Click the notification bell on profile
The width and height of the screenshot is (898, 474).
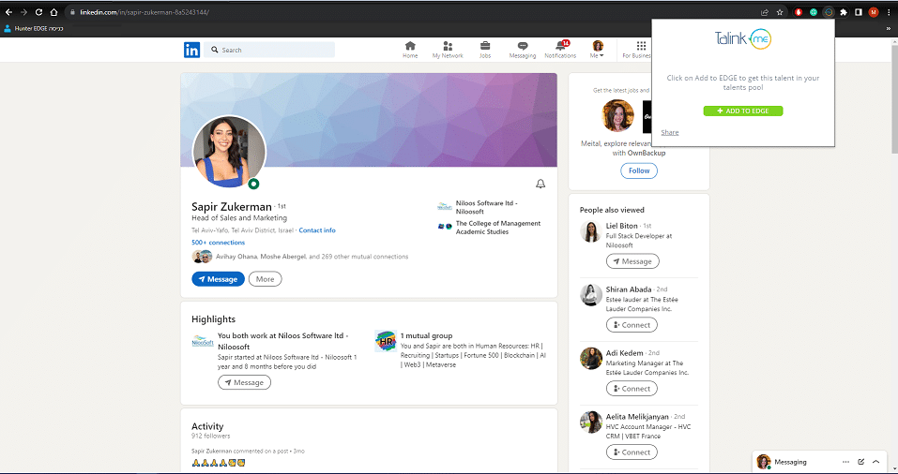[x=540, y=184]
